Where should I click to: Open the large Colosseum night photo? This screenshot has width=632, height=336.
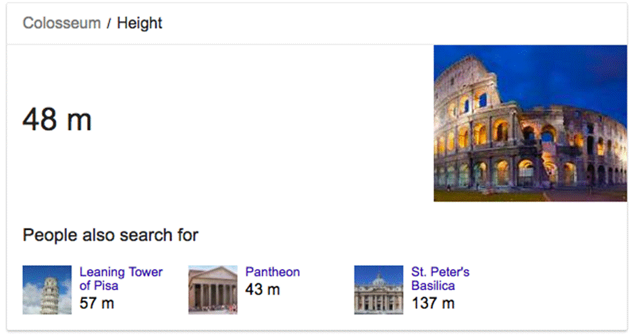[x=529, y=123]
